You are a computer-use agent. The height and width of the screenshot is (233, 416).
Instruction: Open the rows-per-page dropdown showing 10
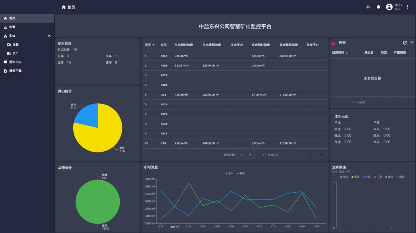[x=246, y=155]
